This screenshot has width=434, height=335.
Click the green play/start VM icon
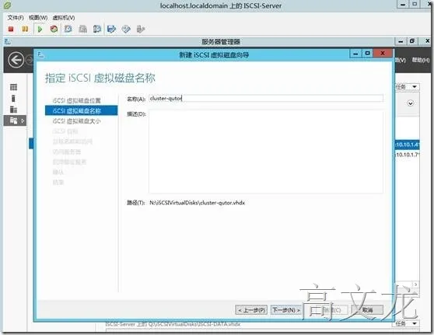40,29
